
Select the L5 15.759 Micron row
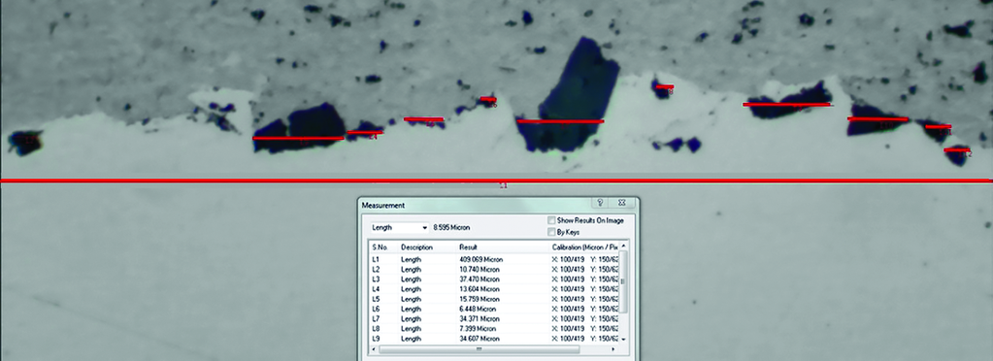tap(495, 299)
